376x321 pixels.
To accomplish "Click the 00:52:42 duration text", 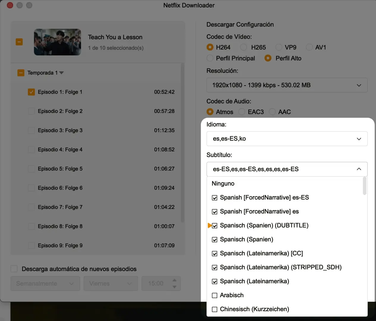I will pyautogui.click(x=164, y=92).
